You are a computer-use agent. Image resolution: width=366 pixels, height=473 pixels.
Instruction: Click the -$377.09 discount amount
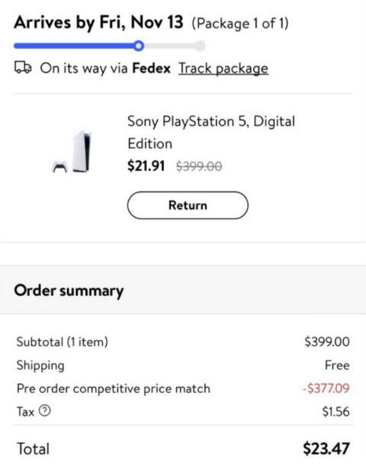pos(326,388)
